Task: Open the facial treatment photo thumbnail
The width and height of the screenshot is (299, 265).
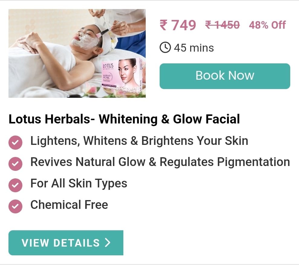Action: click(x=77, y=53)
